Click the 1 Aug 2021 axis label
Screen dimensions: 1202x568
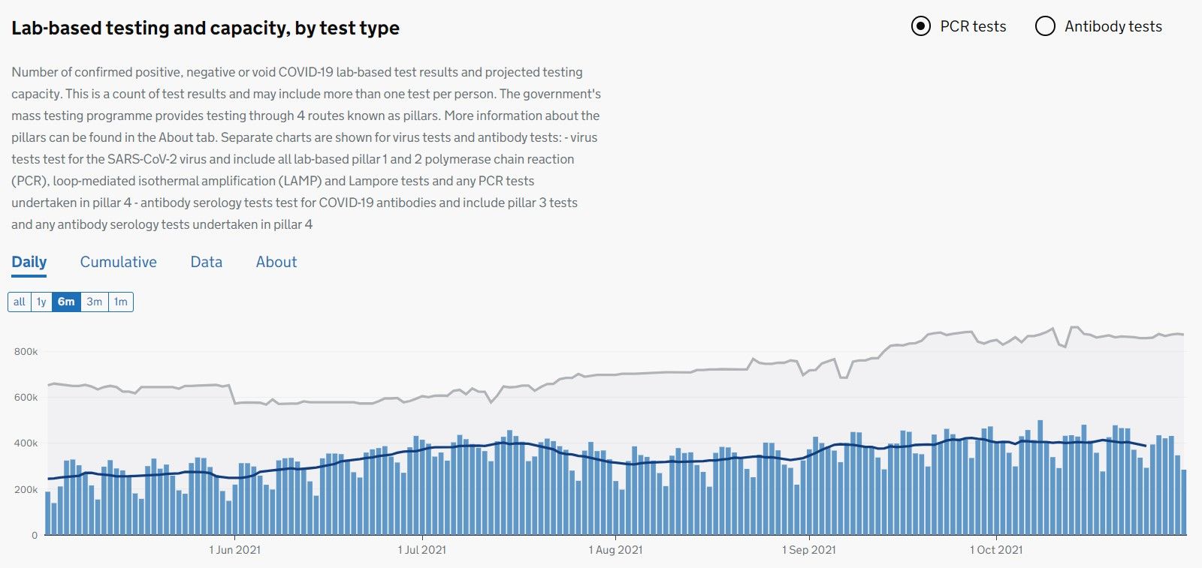point(616,550)
